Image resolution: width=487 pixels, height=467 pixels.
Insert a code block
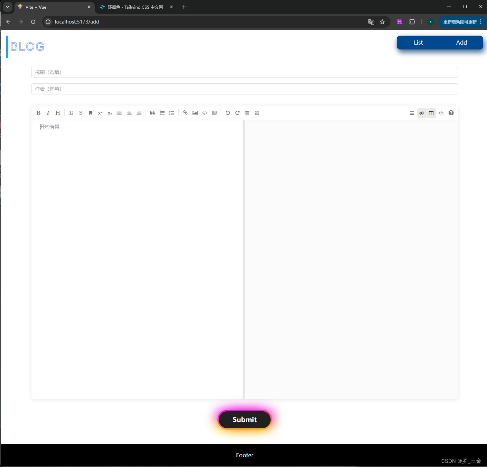point(205,113)
